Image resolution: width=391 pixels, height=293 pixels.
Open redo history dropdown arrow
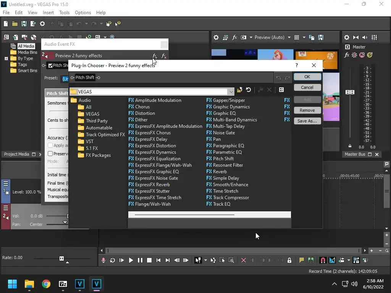(x=101, y=24)
